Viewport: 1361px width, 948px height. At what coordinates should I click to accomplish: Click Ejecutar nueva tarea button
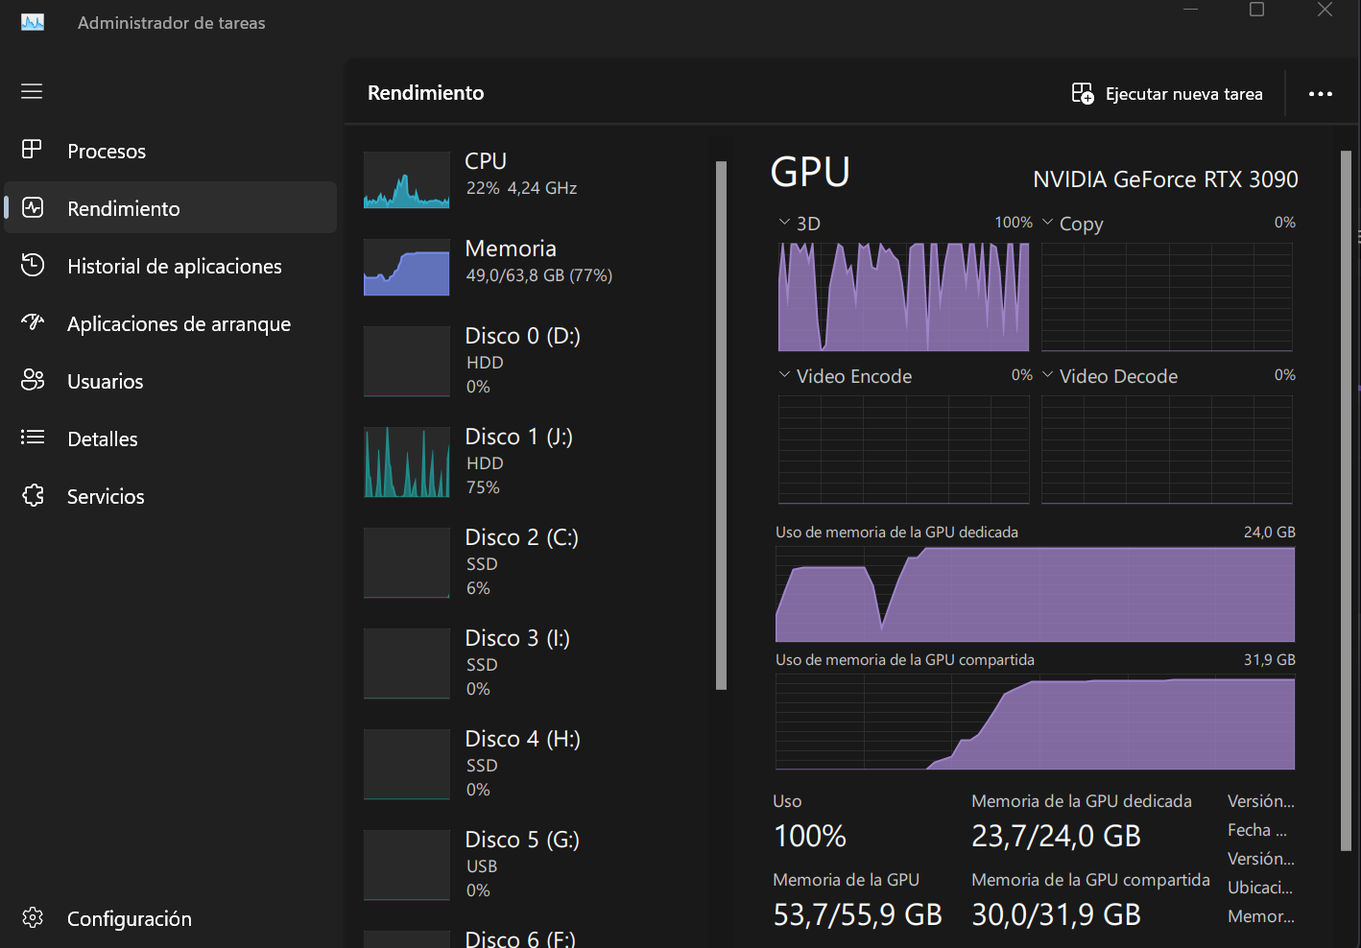click(x=1167, y=94)
